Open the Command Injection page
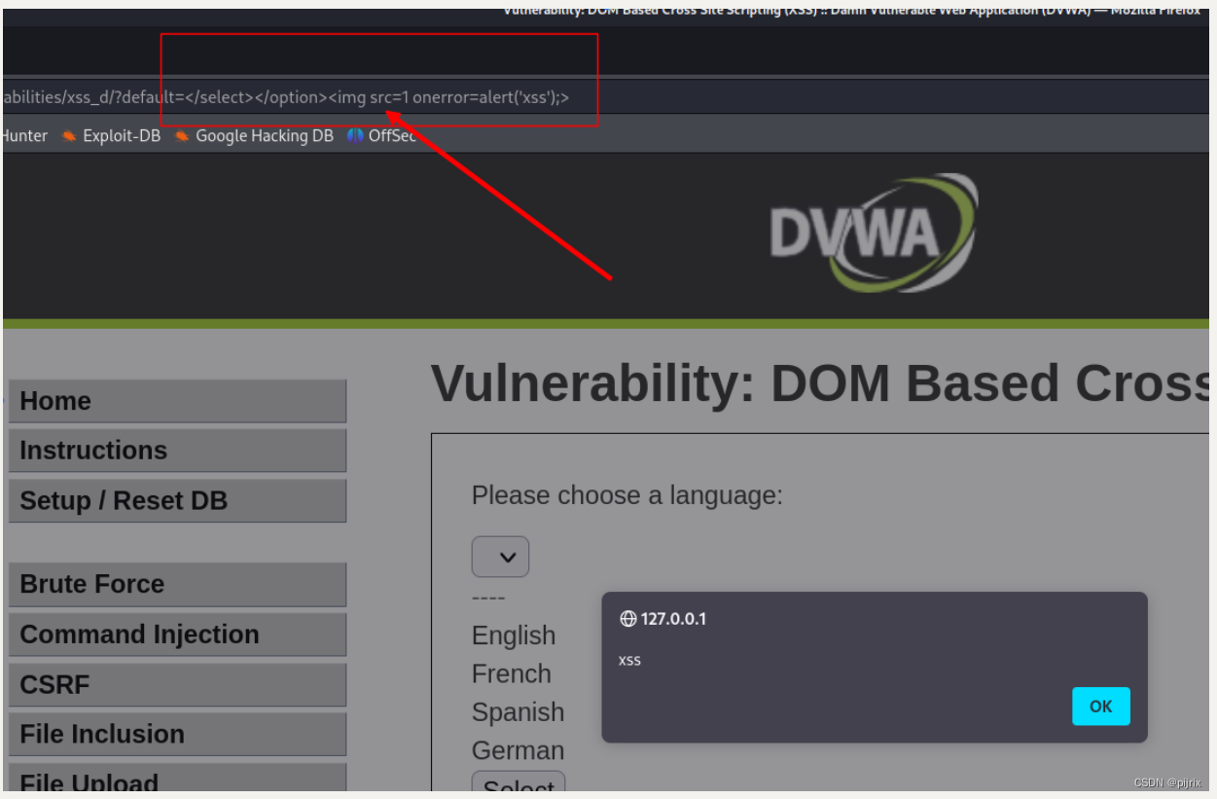Viewport: 1217px width, 799px height. point(177,635)
